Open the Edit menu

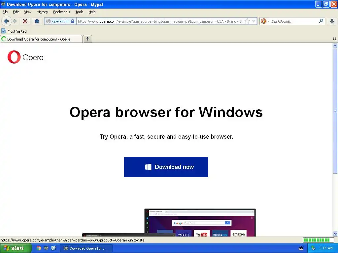click(x=16, y=12)
